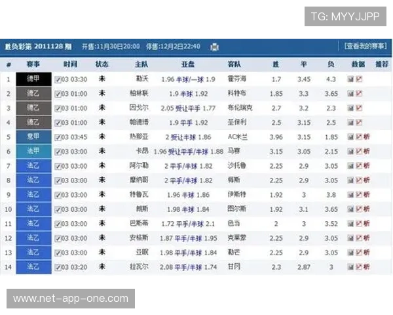Click 析 analysis icon for row 9 特鲁瓦
393x315 pixels.
[x=367, y=195]
